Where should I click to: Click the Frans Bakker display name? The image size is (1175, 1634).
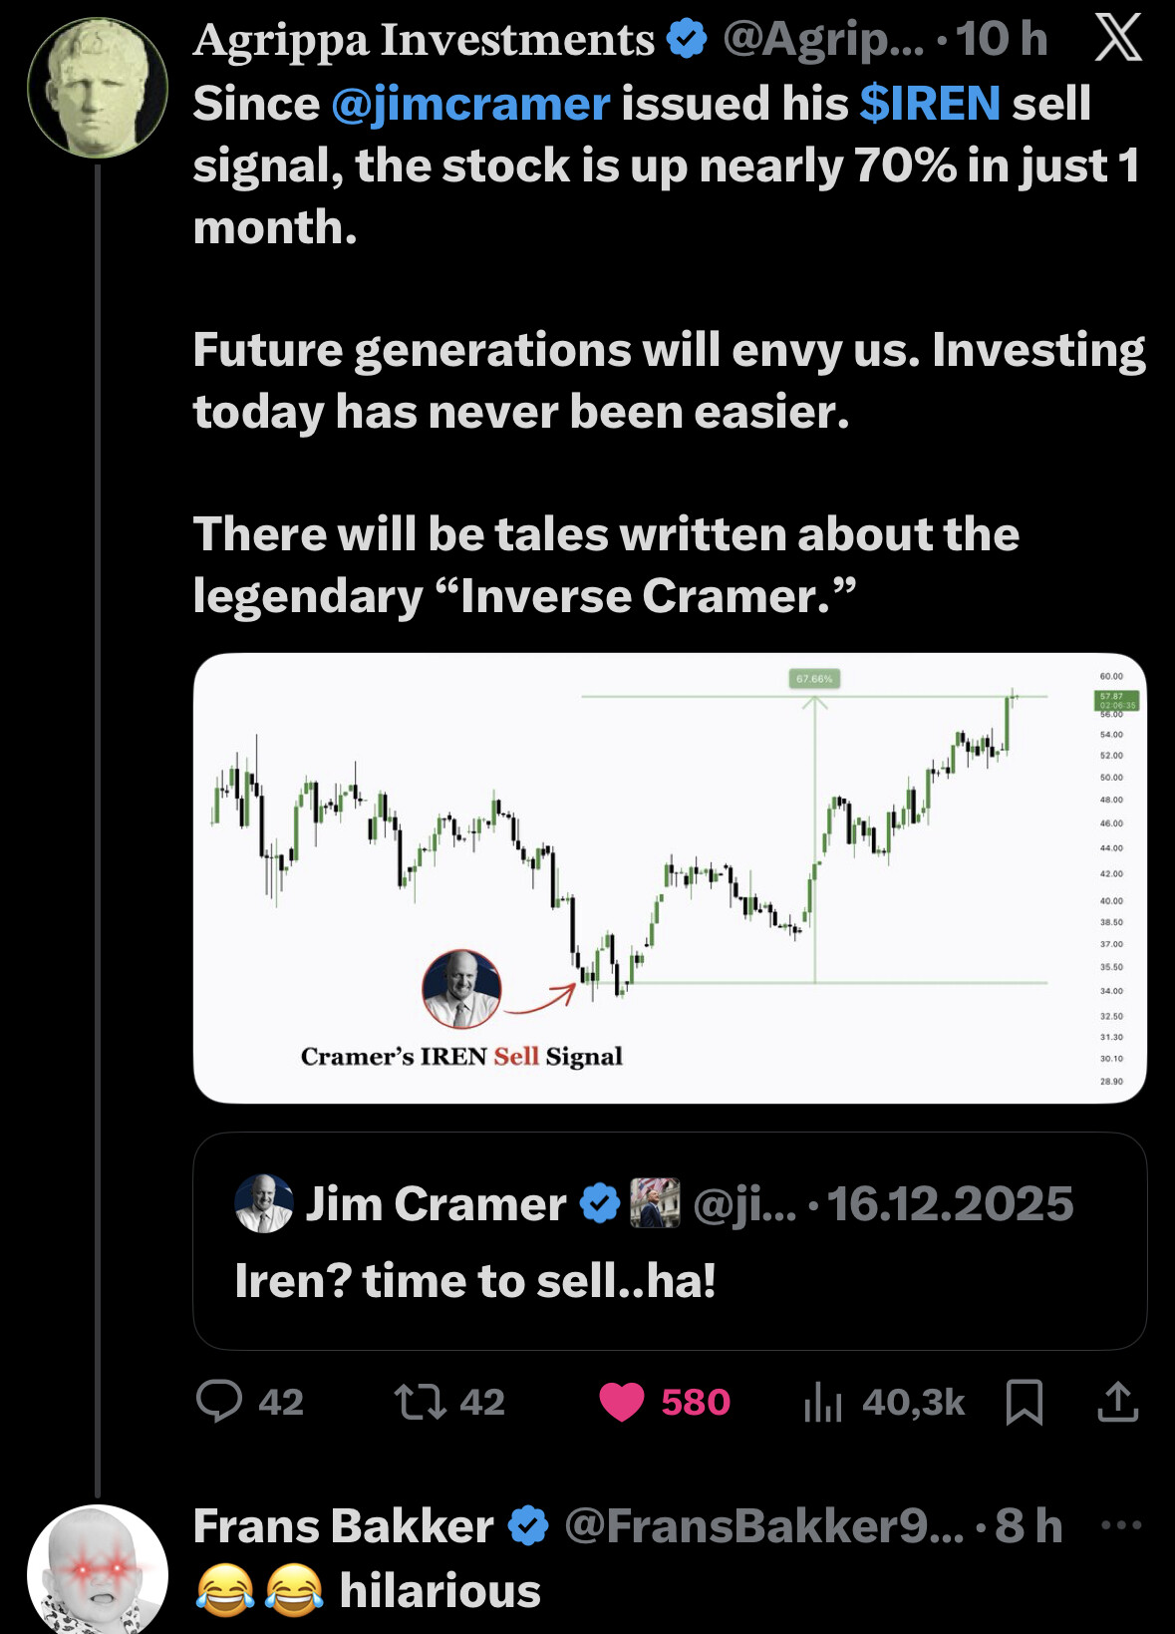point(344,1525)
